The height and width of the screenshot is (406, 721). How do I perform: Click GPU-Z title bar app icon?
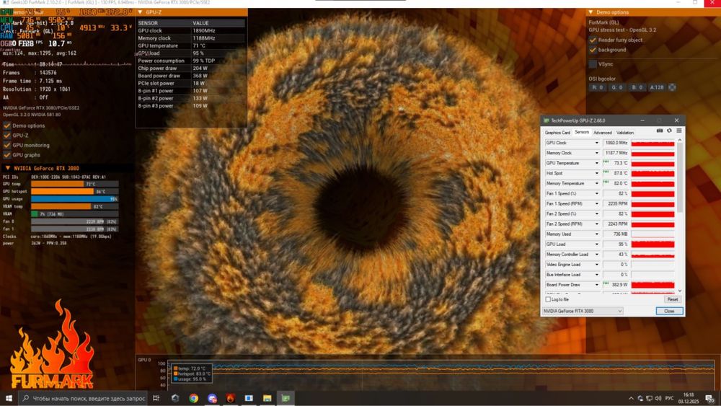pyautogui.click(x=547, y=120)
